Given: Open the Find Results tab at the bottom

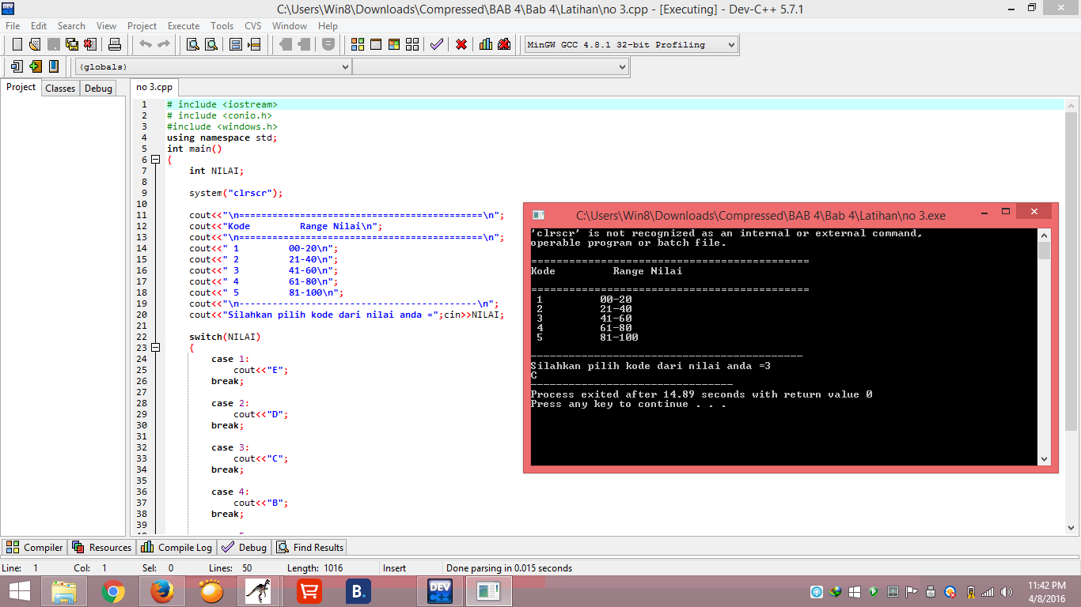Looking at the screenshot, I should tap(310, 548).
